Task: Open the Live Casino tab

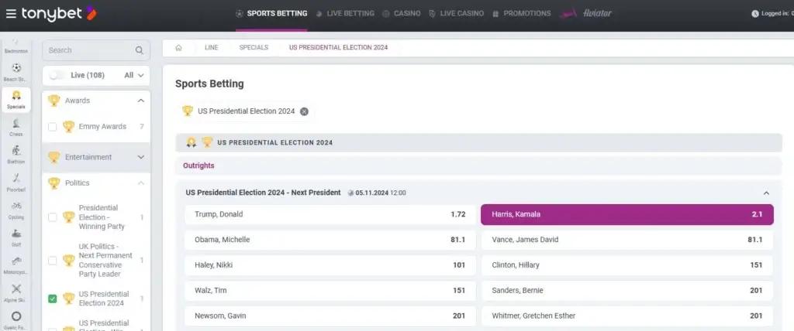Action: 456,14
